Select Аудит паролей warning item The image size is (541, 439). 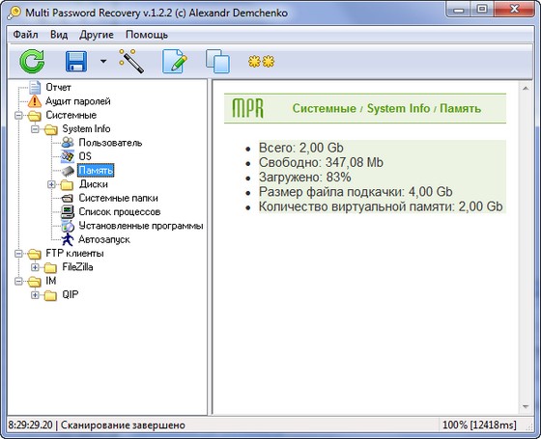[78, 101]
